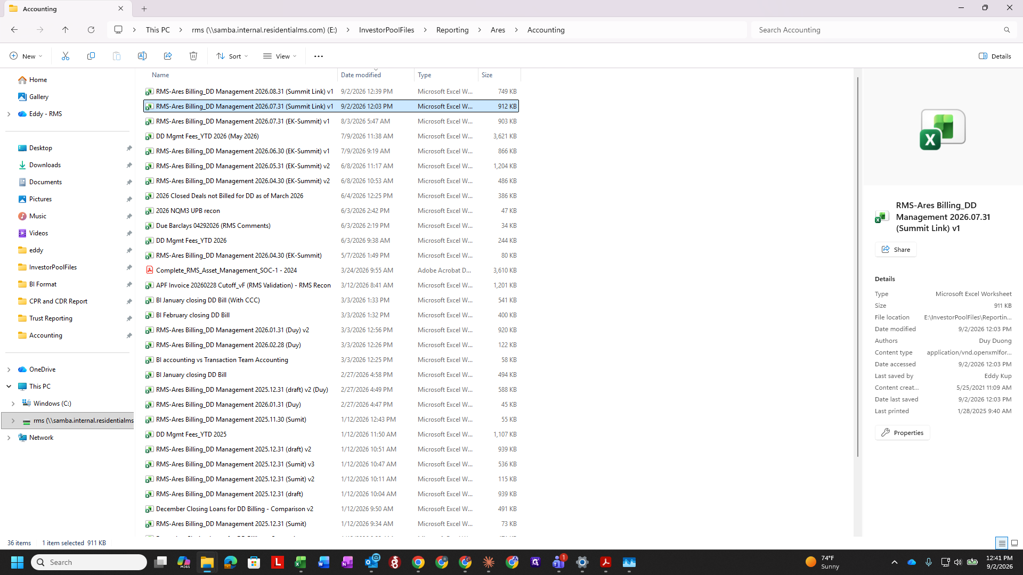Open Adobe Acrobat from taskbar
The image size is (1023, 575).
[606, 562]
